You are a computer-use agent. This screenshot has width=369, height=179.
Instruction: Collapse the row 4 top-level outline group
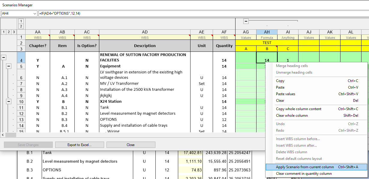tap(4, 57)
